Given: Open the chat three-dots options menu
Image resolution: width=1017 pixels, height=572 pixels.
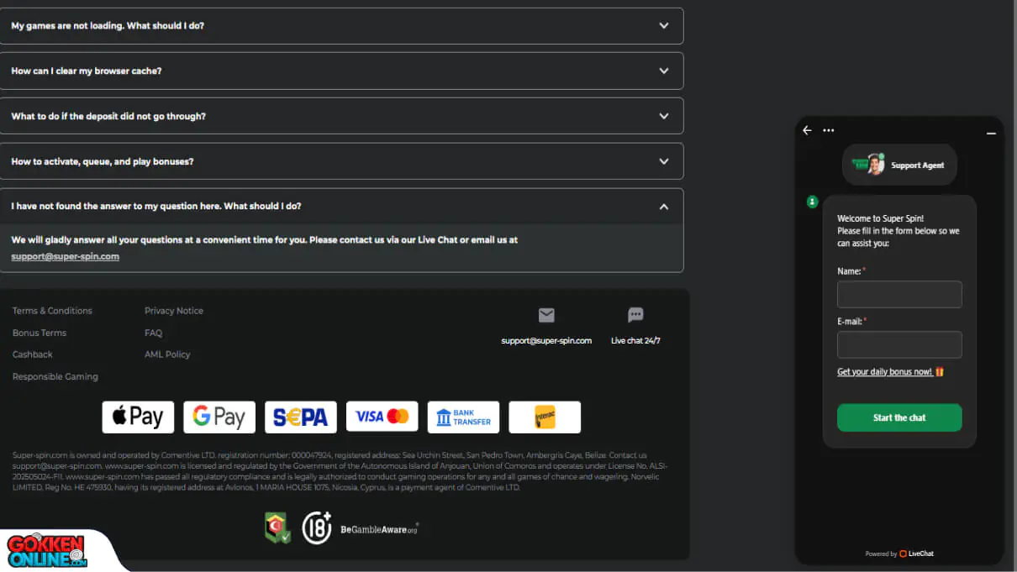Looking at the screenshot, I should click(829, 130).
